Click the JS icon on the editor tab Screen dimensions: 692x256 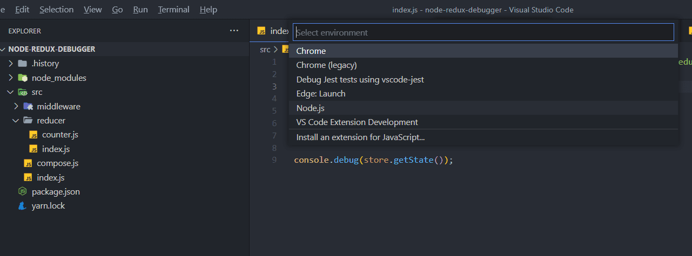pyautogui.click(x=261, y=31)
